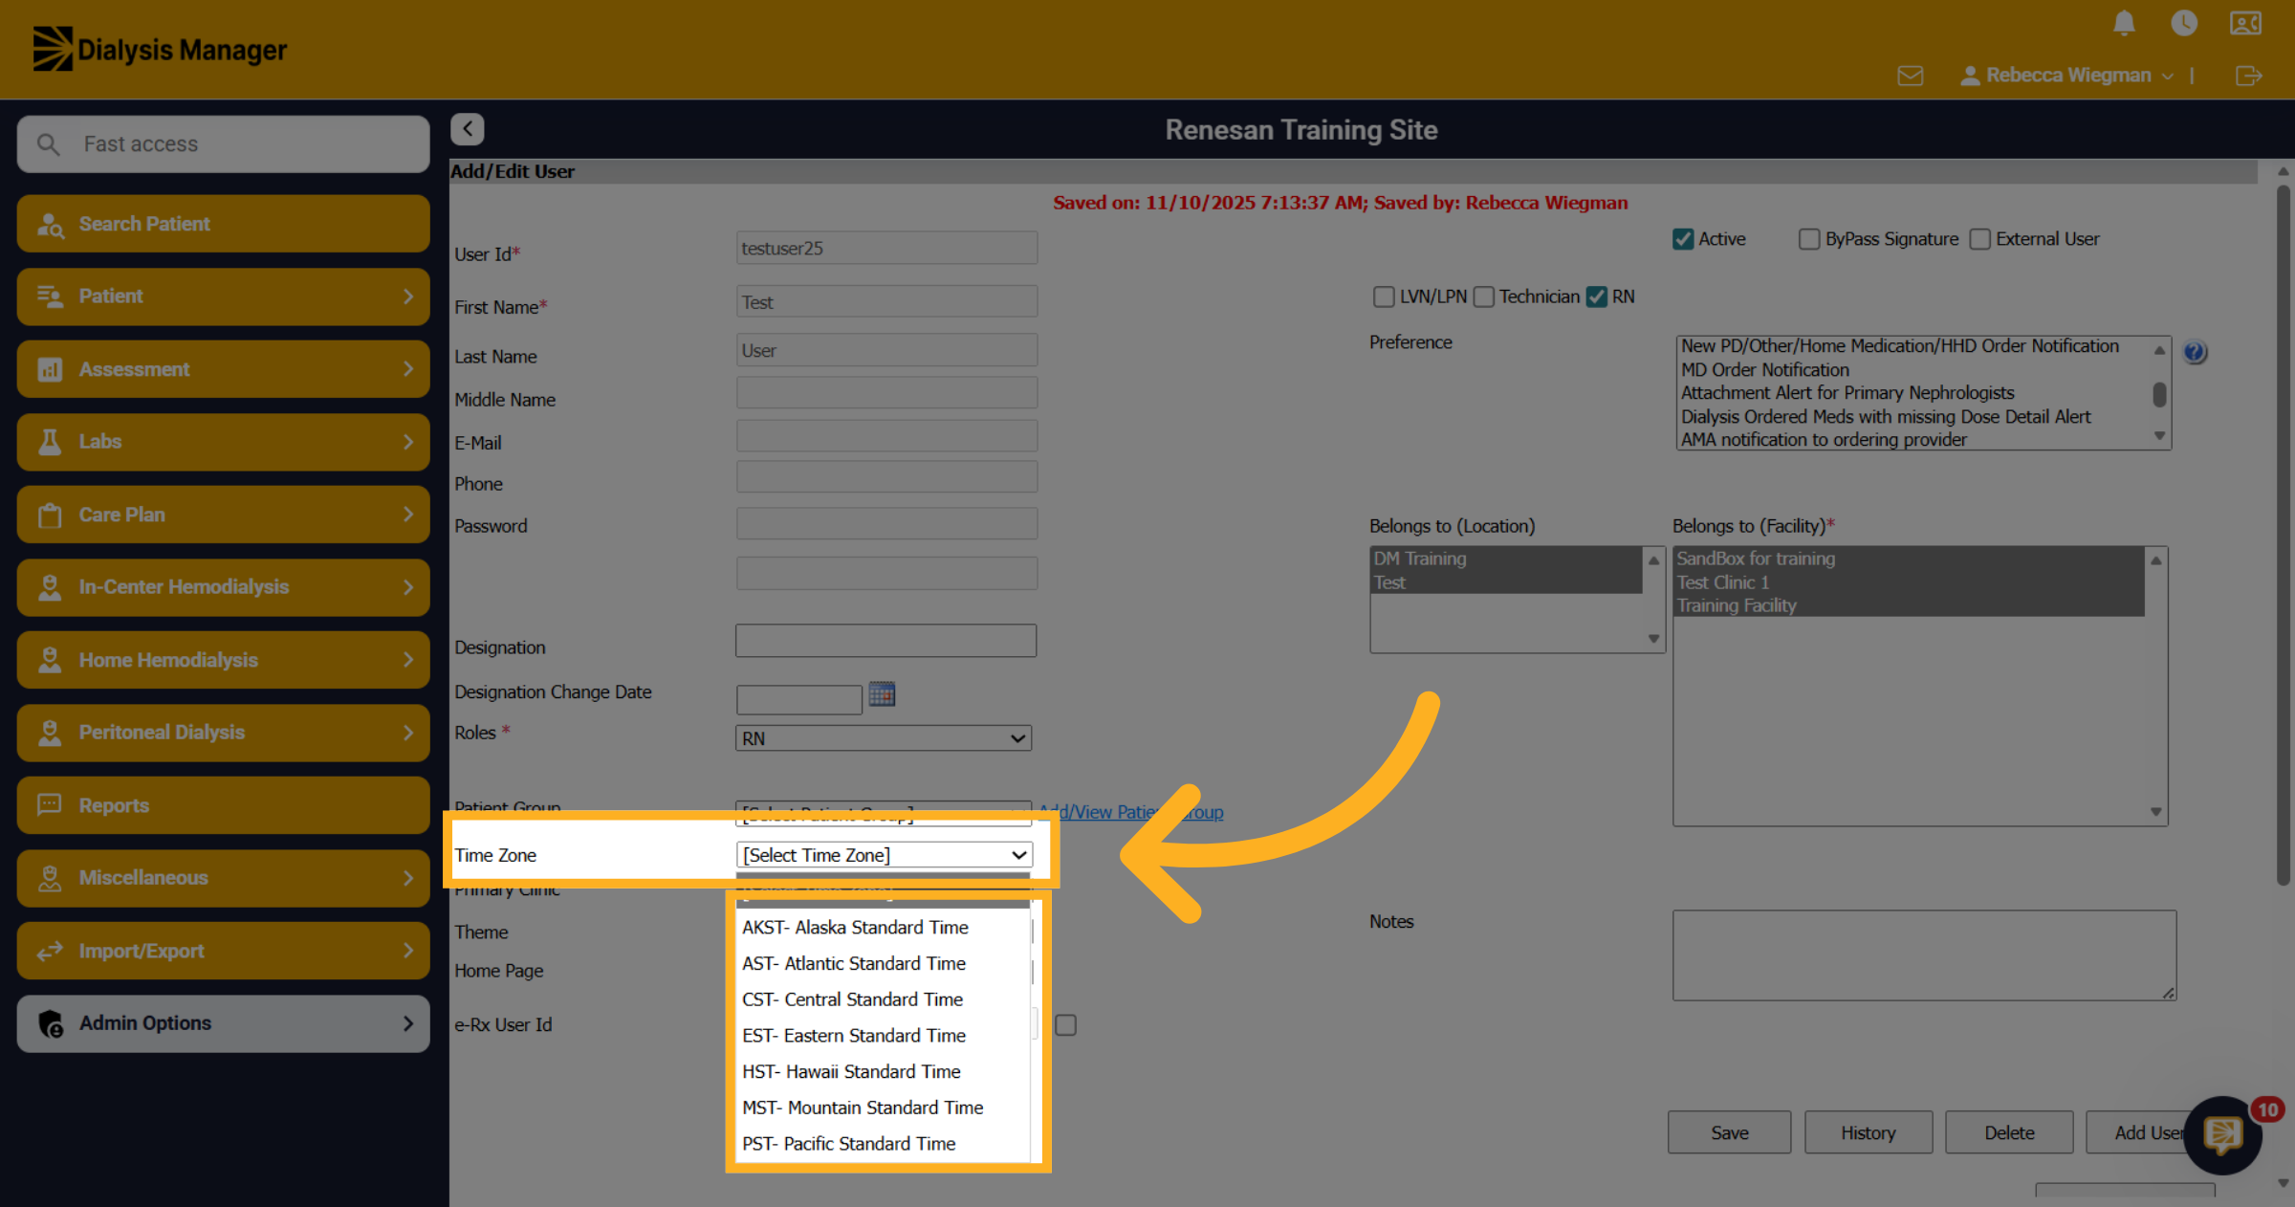This screenshot has height=1207, width=2295.
Task: Open Peritoneal Dialysis menu item
Action: (x=223, y=733)
